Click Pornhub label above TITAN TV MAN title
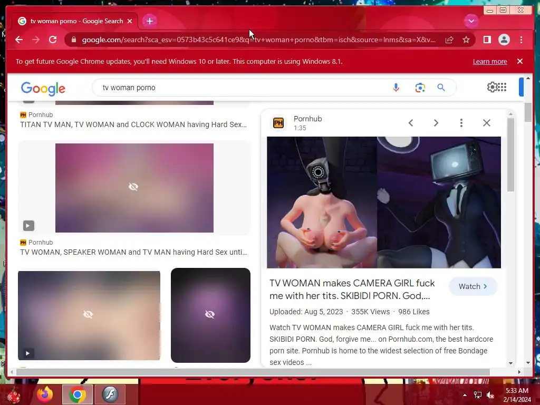 coord(40,114)
